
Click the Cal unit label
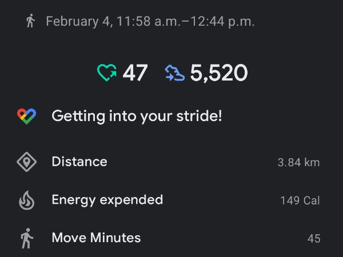(x=312, y=200)
